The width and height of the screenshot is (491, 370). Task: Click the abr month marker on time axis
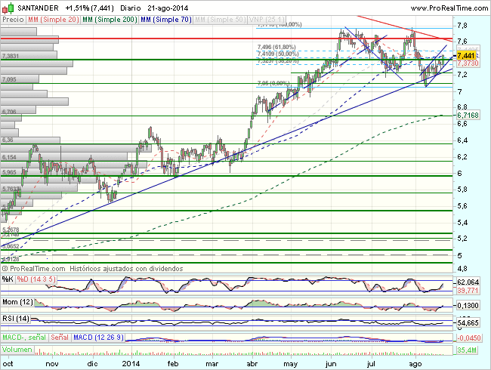pos(252,364)
